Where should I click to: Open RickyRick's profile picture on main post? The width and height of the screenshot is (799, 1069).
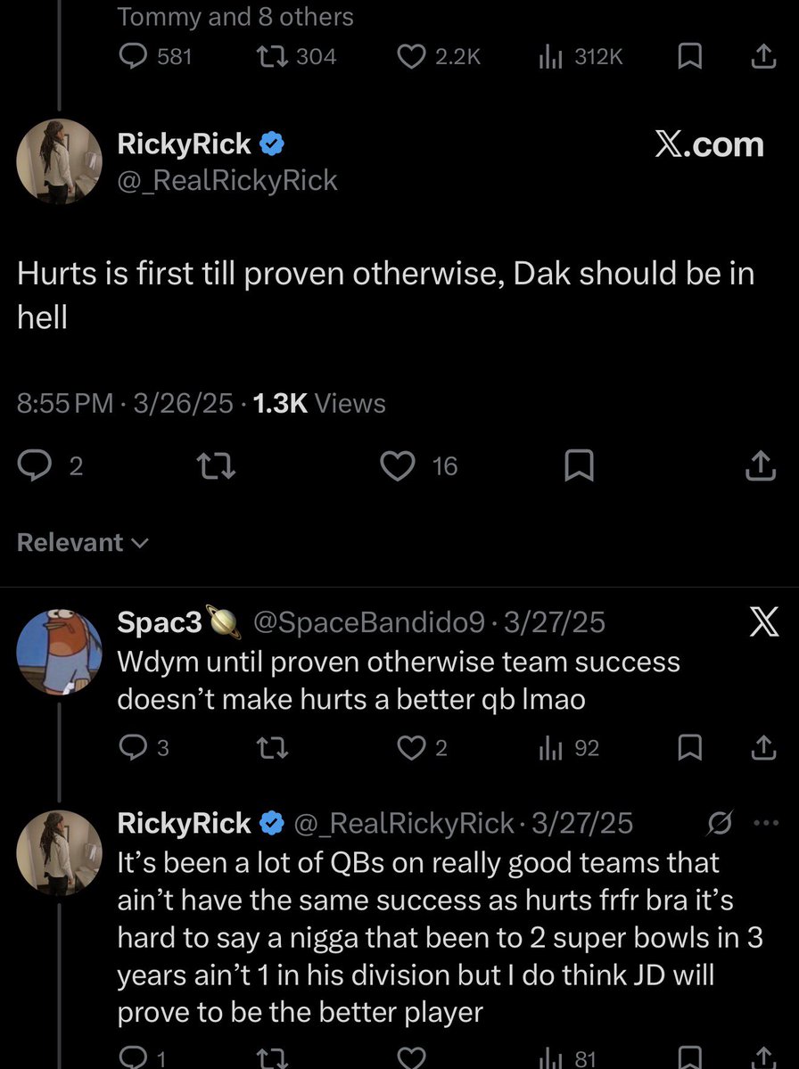(60, 161)
